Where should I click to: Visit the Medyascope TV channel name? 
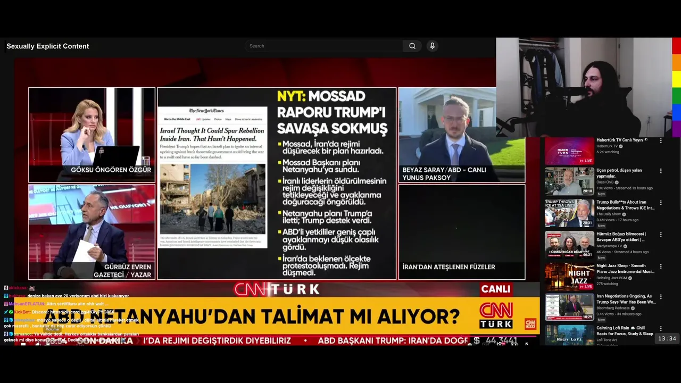click(x=609, y=246)
